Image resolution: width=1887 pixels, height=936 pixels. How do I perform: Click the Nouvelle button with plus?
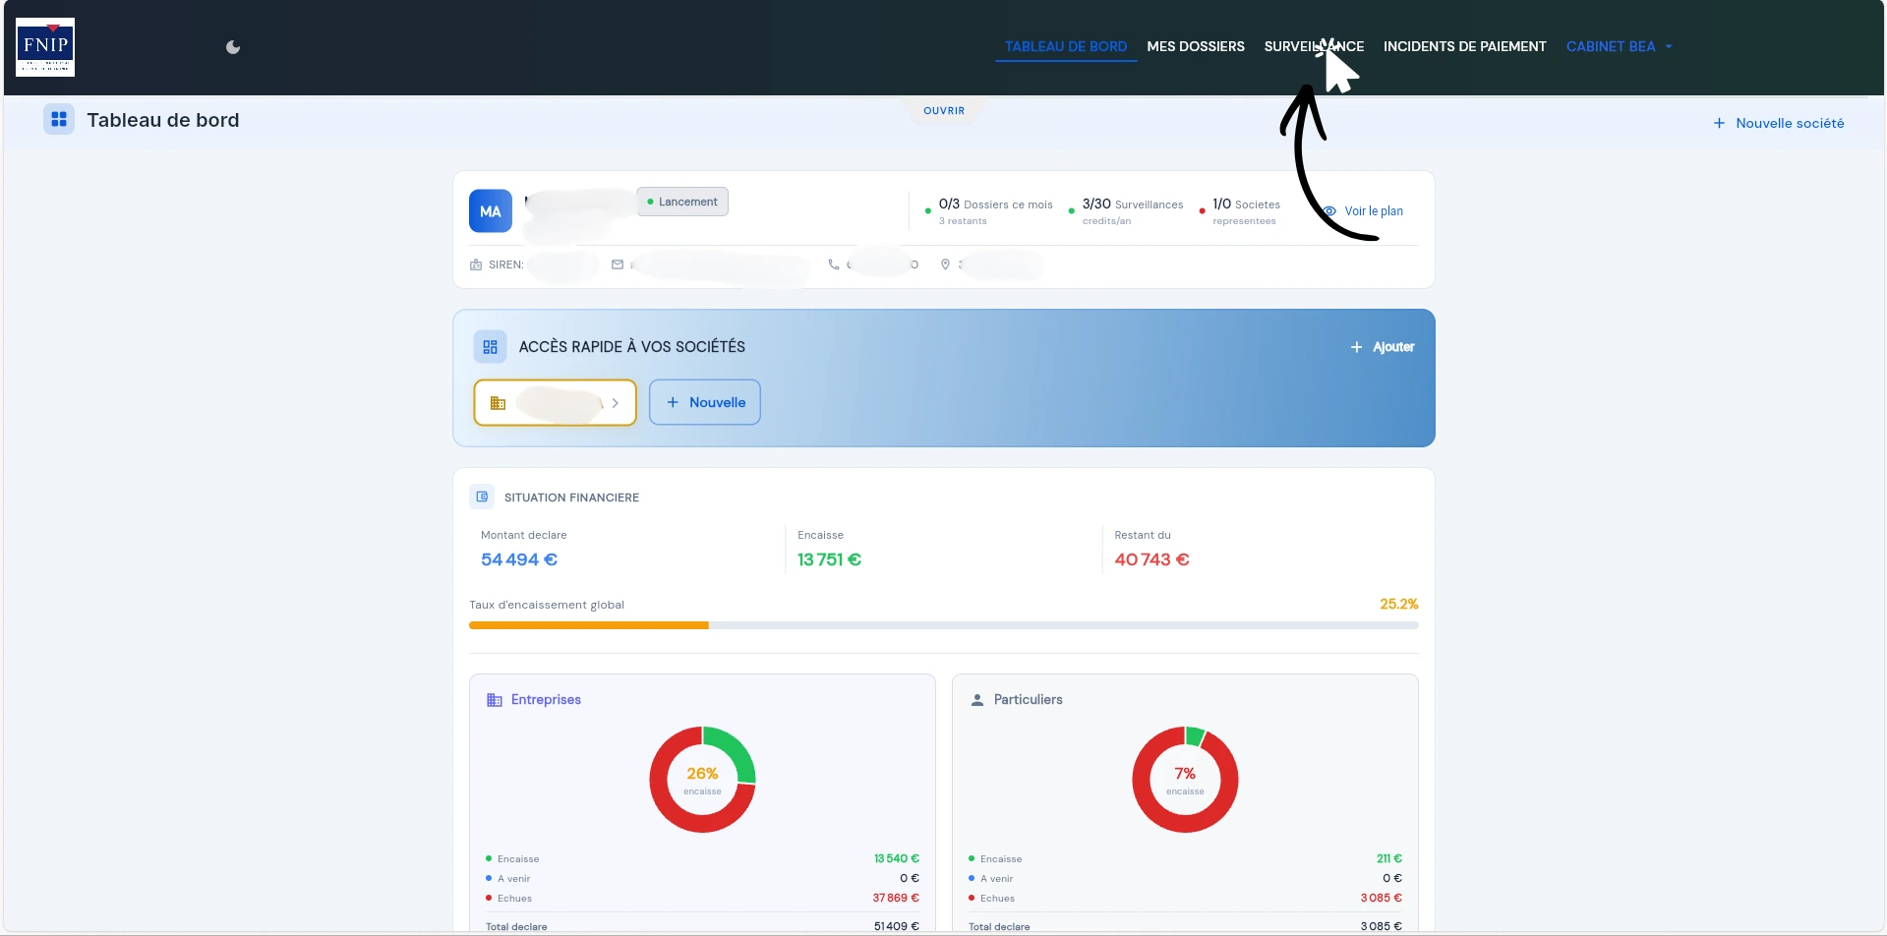[x=705, y=402]
